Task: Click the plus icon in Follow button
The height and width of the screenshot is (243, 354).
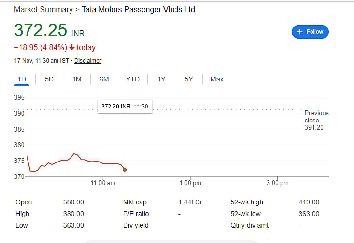Action: pyautogui.click(x=300, y=32)
